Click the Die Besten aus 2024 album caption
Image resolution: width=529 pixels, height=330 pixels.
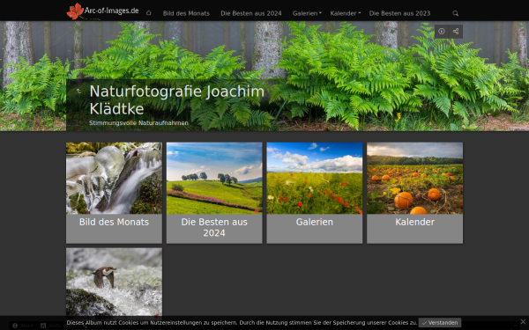coord(214,227)
